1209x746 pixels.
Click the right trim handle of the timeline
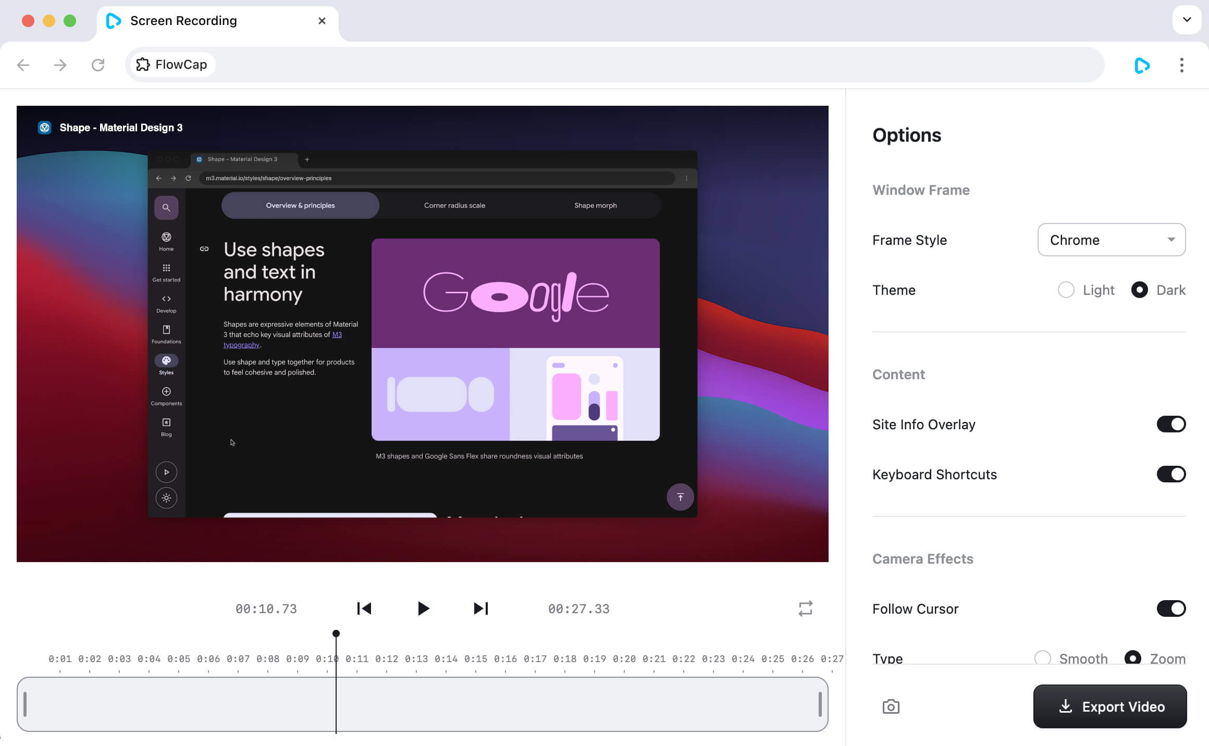[820, 704]
